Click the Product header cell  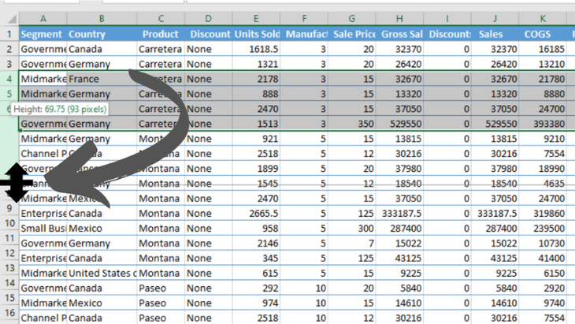(x=161, y=34)
